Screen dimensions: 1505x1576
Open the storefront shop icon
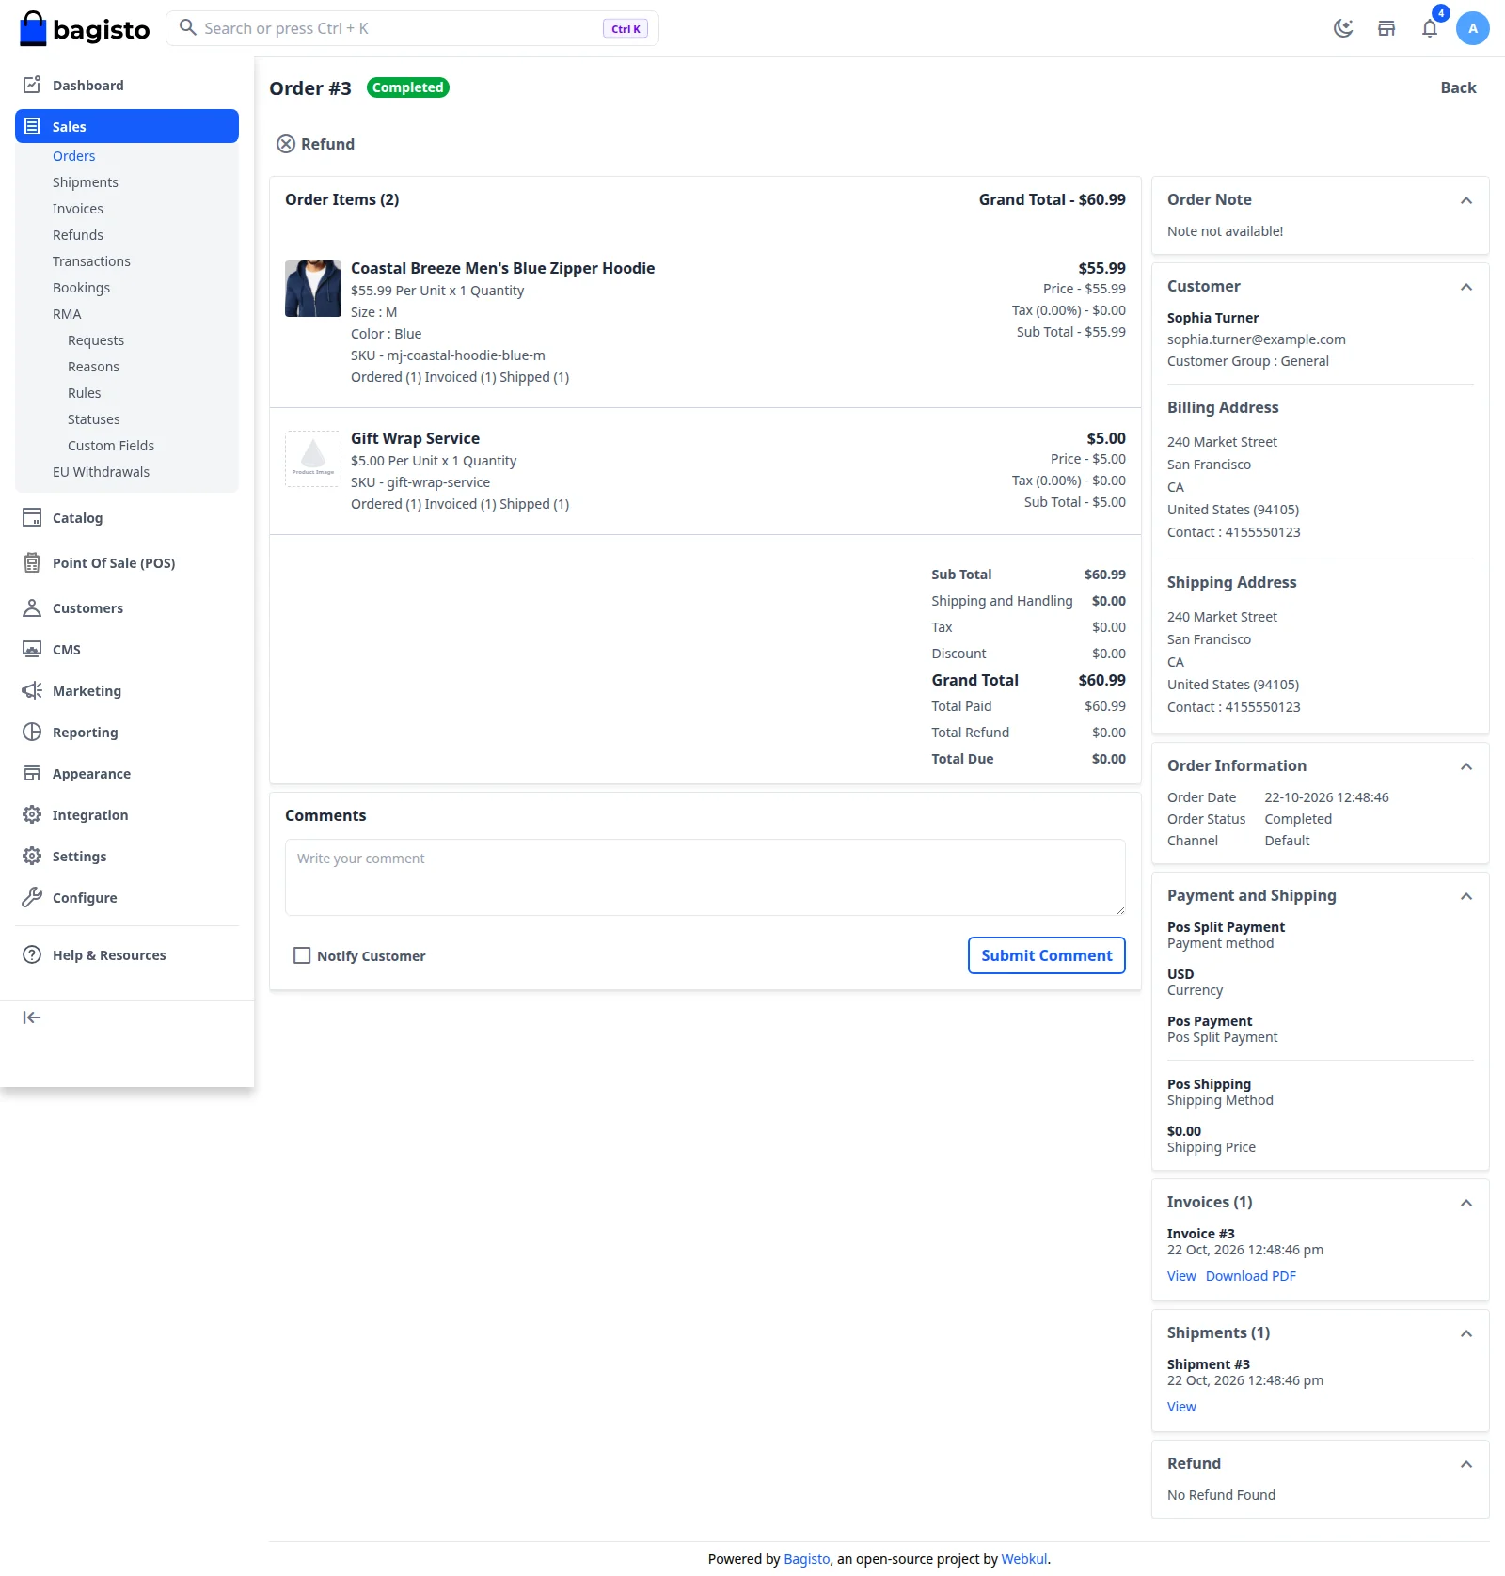pyautogui.click(x=1386, y=28)
